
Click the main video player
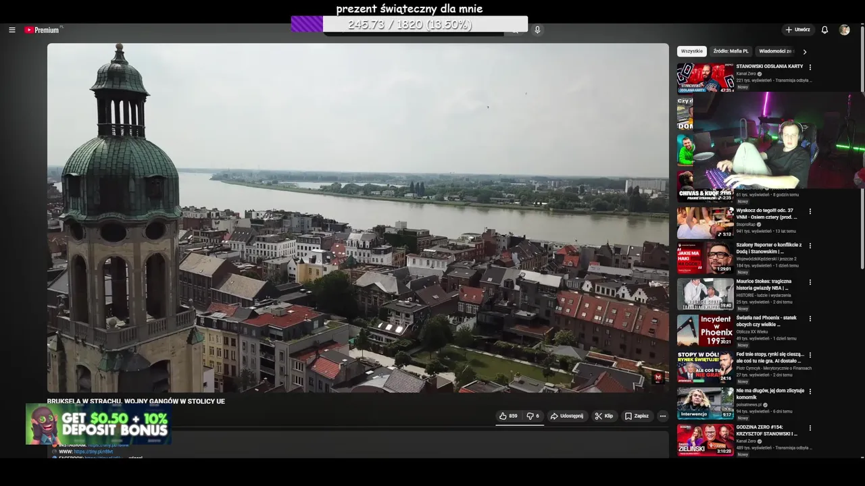point(358,218)
